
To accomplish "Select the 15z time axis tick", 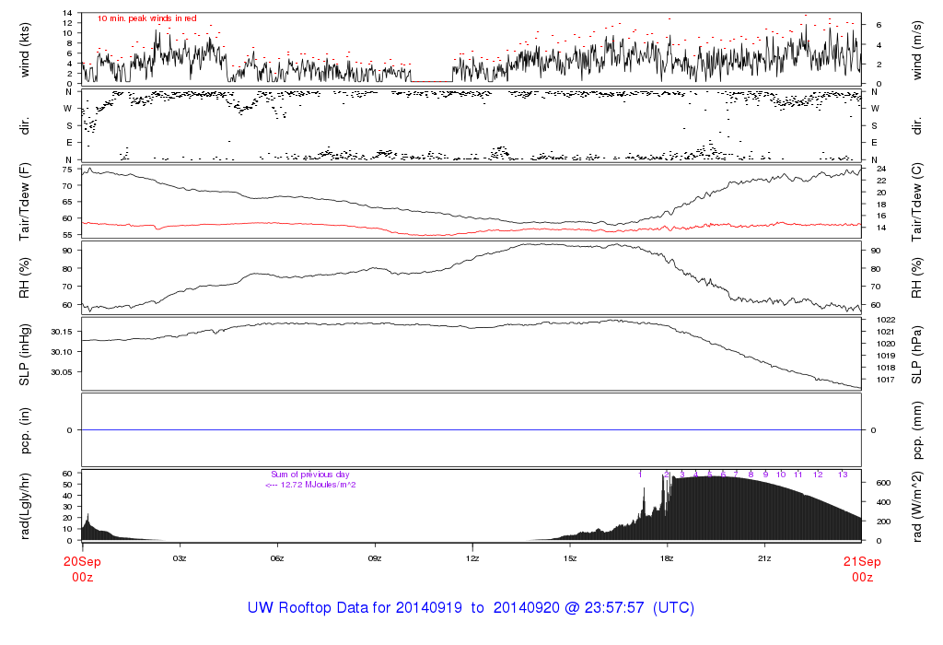I will 570,558.
